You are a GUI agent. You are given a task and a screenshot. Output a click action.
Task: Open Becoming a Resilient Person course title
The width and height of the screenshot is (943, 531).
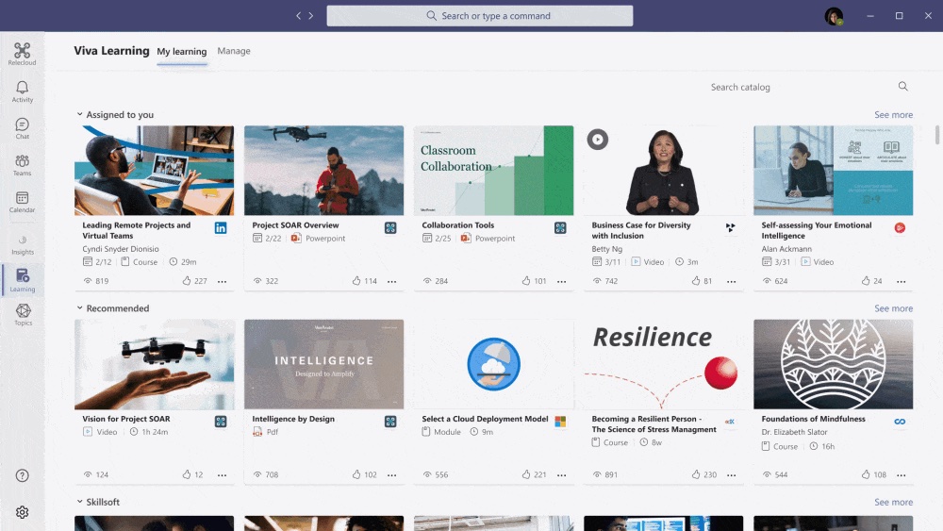click(x=653, y=424)
